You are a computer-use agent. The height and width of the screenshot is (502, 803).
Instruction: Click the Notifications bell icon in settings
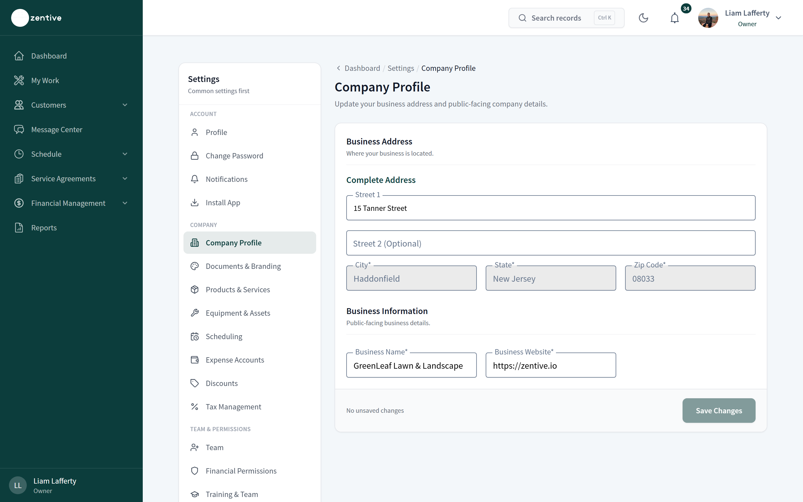[195, 179]
